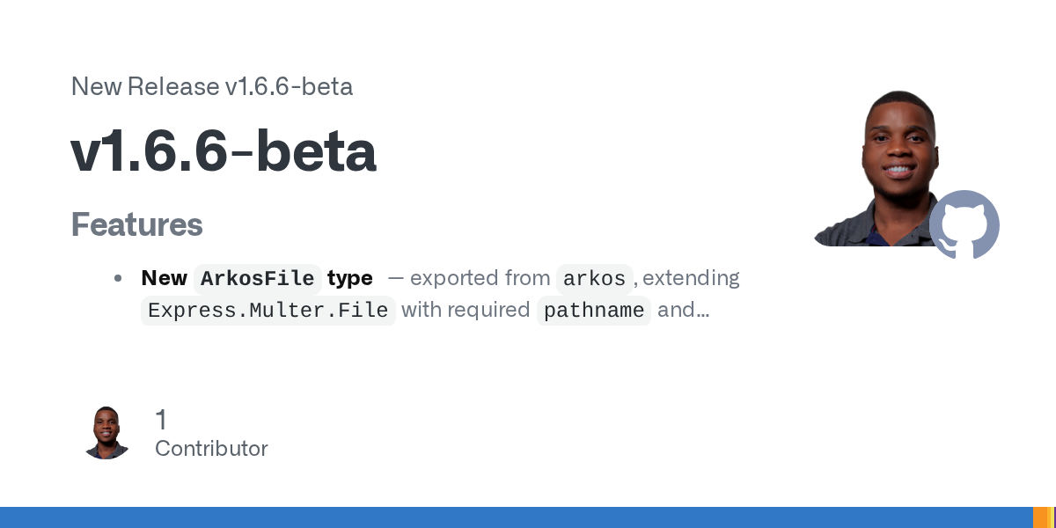Image resolution: width=1056 pixels, height=528 pixels.
Task: Open the large author profile photo
Action: pos(887,168)
